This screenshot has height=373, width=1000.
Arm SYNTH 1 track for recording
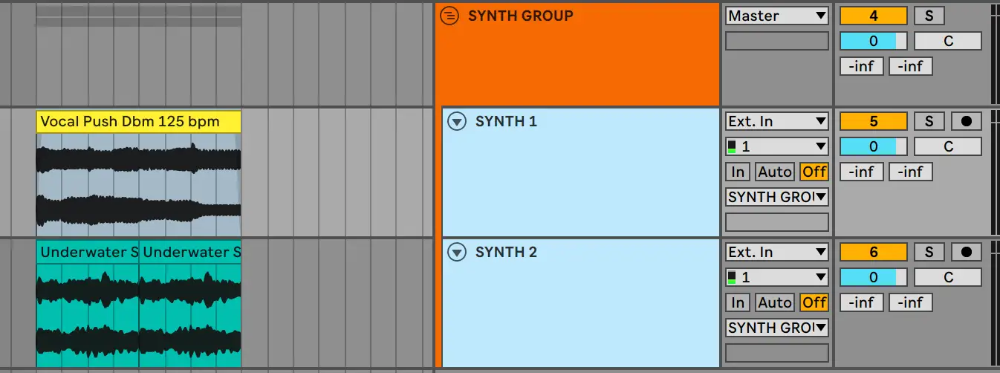tap(966, 121)
